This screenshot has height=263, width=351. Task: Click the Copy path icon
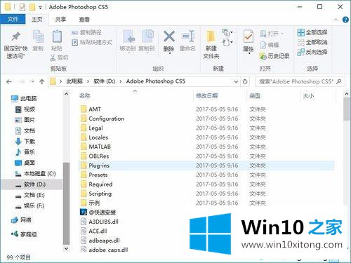click(74, 32)
